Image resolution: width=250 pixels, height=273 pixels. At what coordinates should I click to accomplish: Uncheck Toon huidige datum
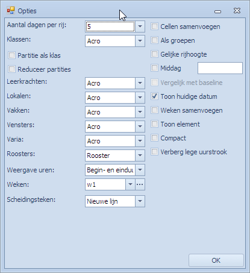pos(154,96)
